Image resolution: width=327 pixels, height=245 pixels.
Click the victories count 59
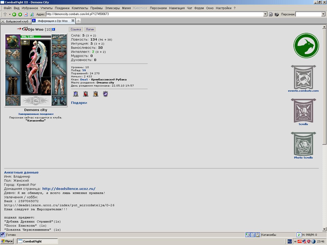(x=84, y=70)
